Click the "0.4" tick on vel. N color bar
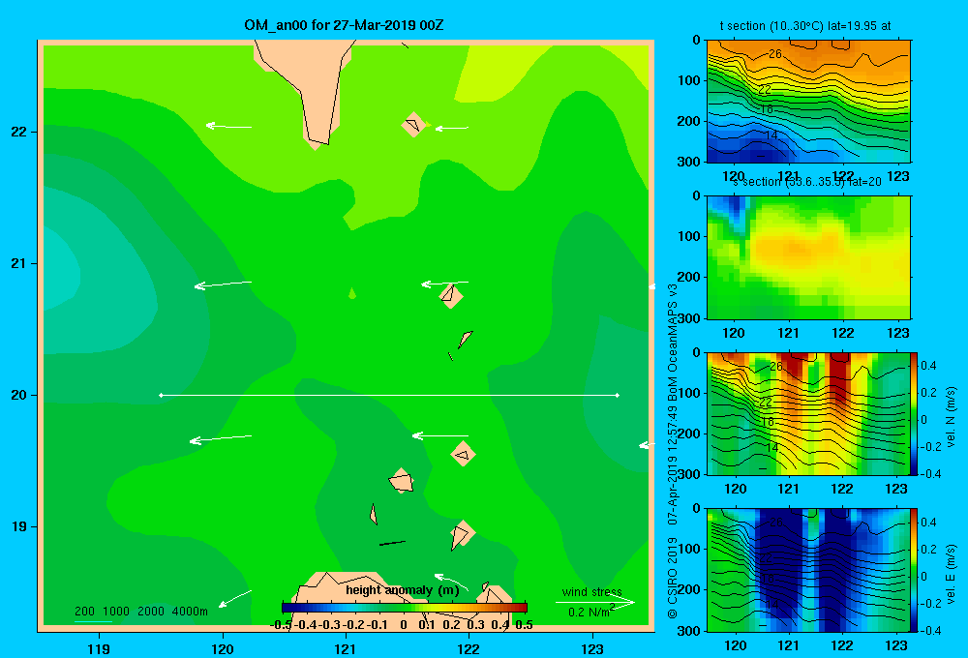Viewport: 968px width, 658px height. (928, 366)
